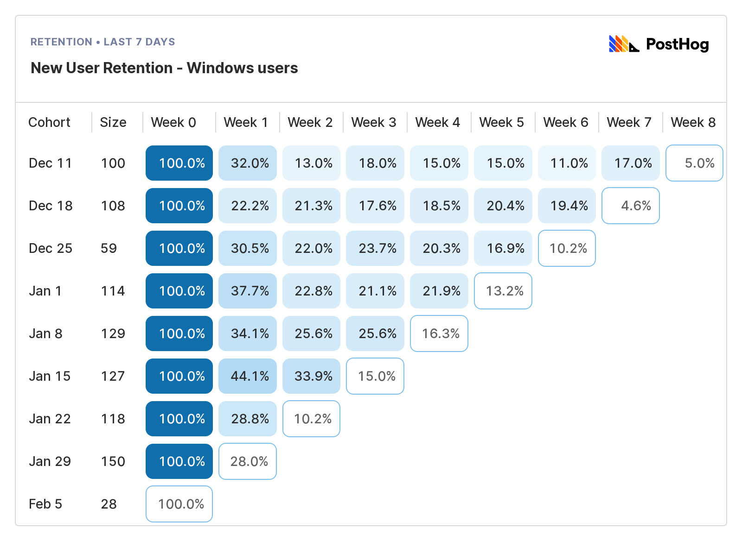This screenshot has height=541, width=742.
Task: Select the Feb 5 Week 0 100.0% cell
Action: pyautogui.click(x=179, y=504)
